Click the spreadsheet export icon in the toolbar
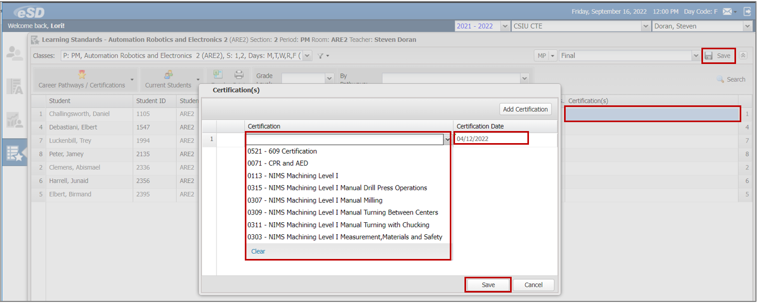 (x=218, y=74)
